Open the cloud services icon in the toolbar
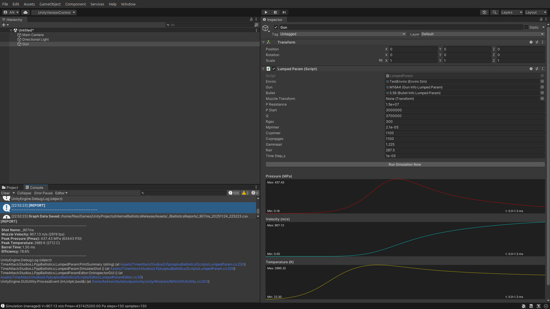550x309 pixels. [25, 12]
